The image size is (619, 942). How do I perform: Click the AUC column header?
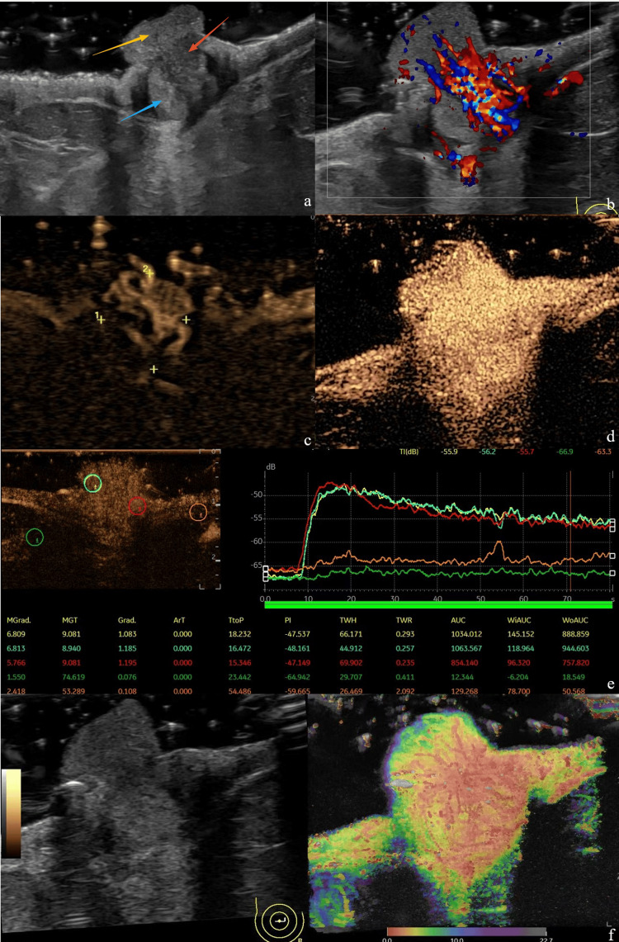point(458,620)
